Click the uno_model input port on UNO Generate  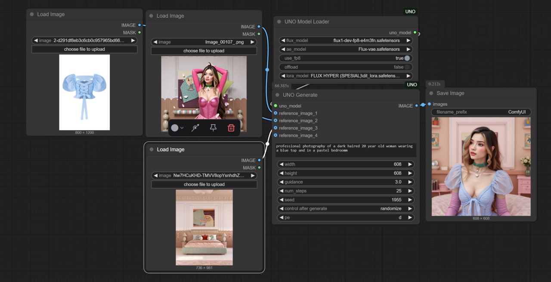[275, 106]
